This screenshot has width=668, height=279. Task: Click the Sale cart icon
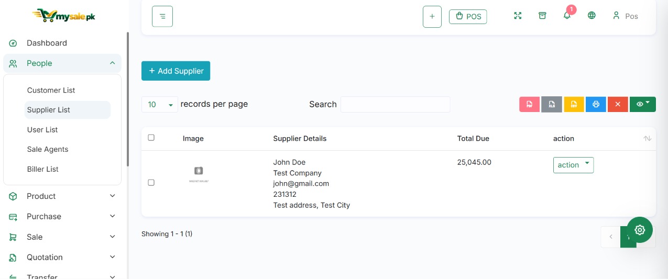(x=13, y=237)
